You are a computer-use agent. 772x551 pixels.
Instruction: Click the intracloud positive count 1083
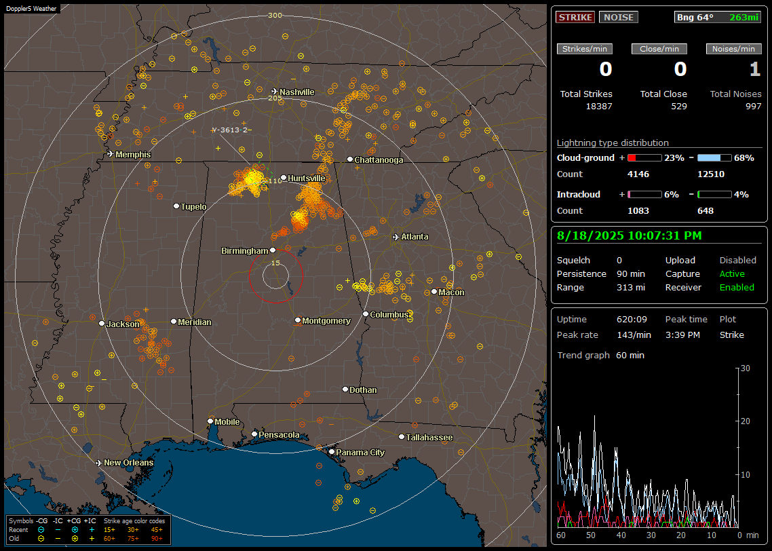638,211
